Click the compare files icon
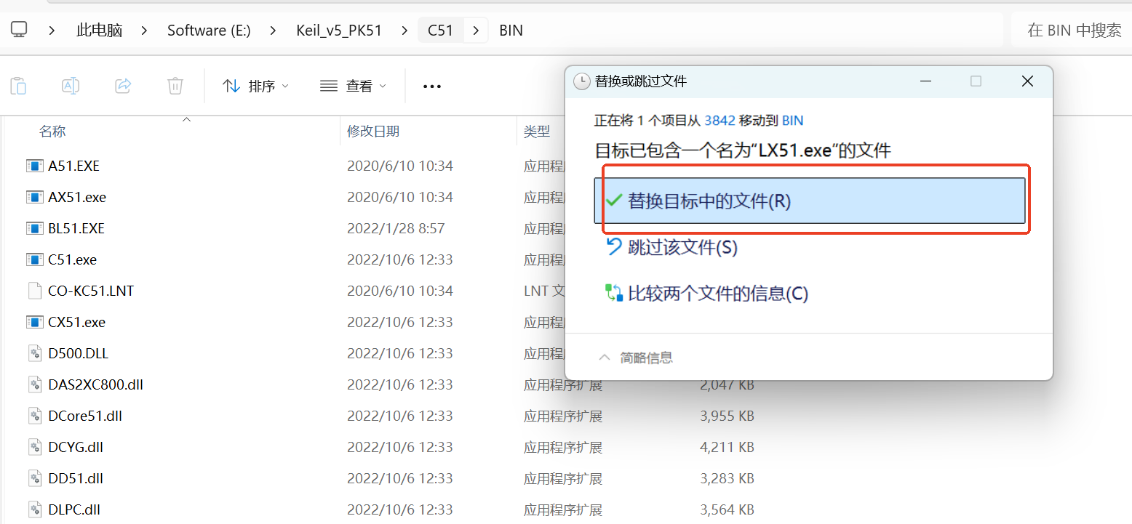 tap(614, 293)
